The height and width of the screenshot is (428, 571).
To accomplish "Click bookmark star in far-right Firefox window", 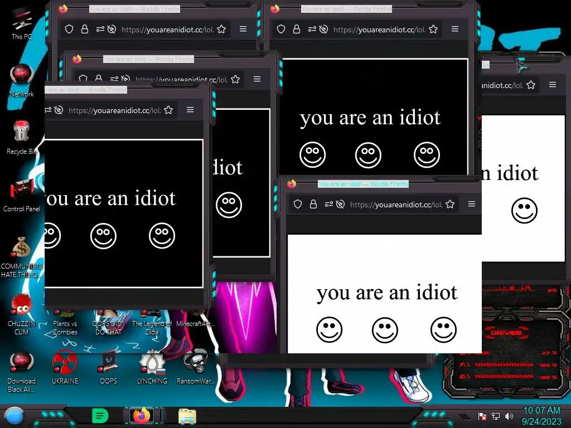I will [x=531, y=85].
